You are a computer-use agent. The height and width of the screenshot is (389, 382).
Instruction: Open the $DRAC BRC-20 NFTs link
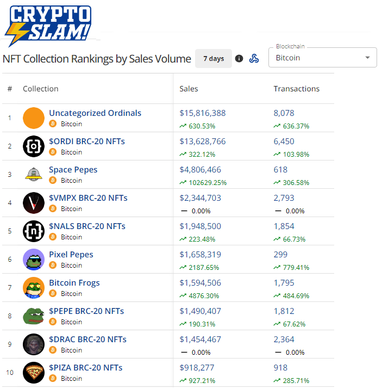[87, 339]
